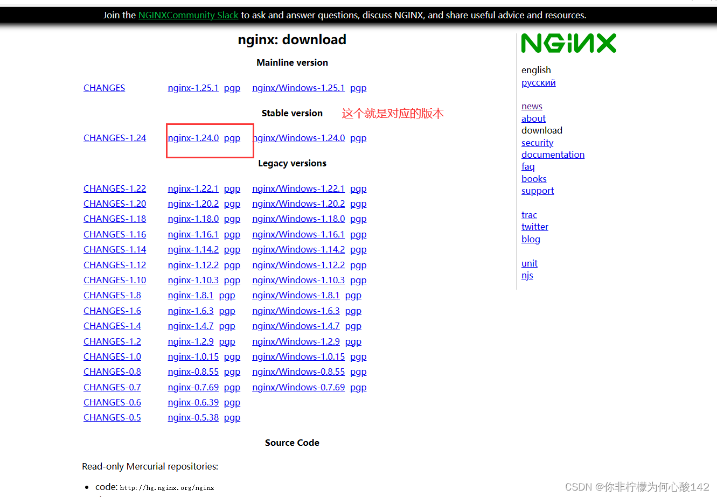Screen dimensions: 717x497
Task: Open nginx/Windows-1.24.0 download link
Action: [298, 138]
